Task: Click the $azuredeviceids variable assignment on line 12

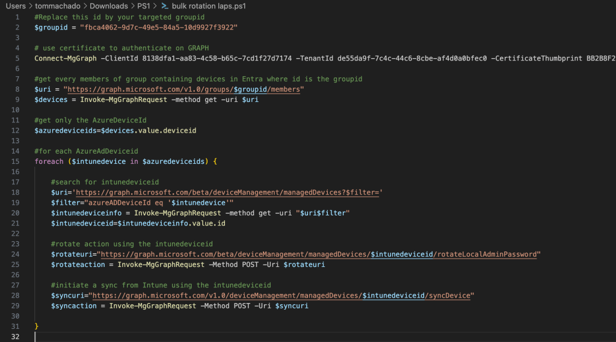Action: [x=64, y=131]
